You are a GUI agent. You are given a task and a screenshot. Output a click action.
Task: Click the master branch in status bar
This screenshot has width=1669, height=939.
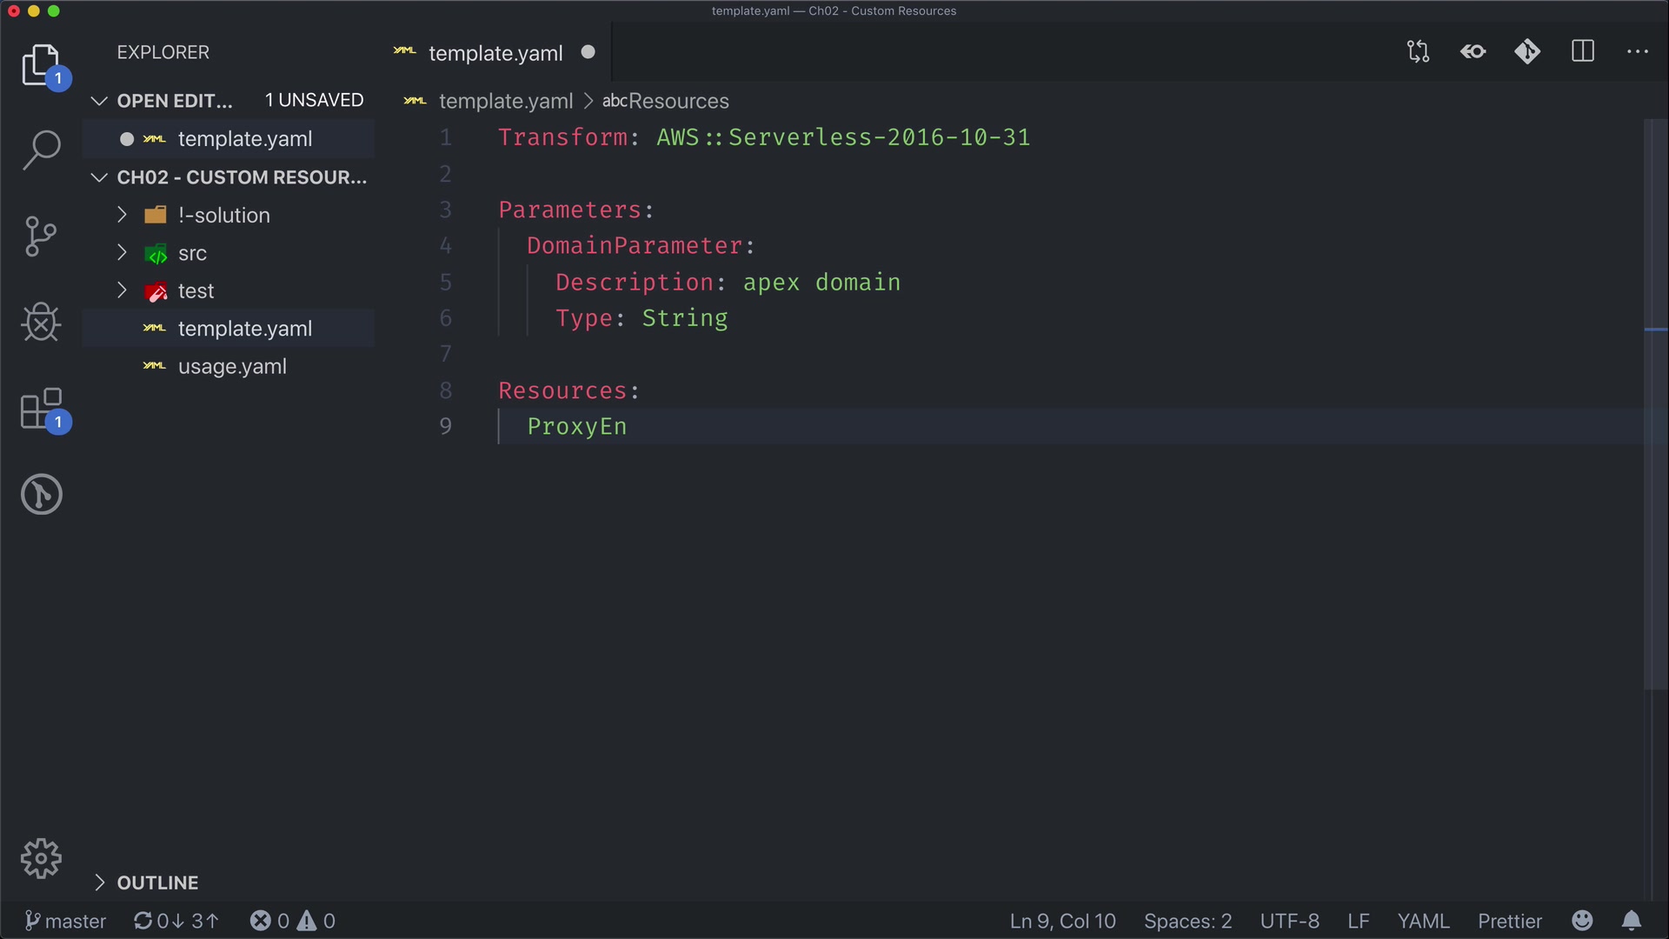click(66, 921)
